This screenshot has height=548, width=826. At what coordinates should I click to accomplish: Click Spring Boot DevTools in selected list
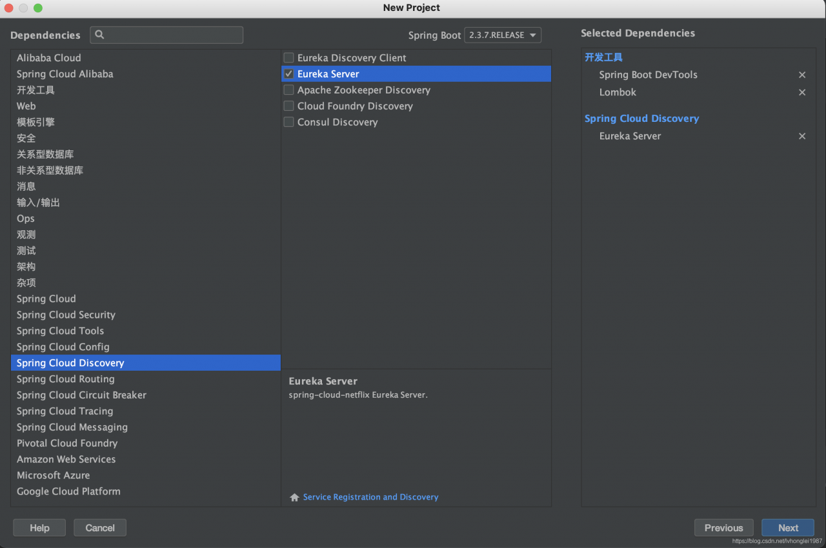click(648, 75)
